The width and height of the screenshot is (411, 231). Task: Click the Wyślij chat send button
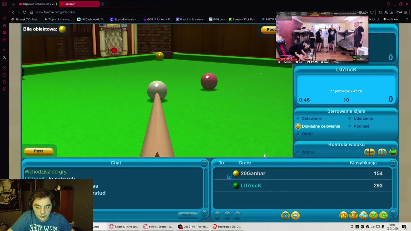click(x=188, y=215)
